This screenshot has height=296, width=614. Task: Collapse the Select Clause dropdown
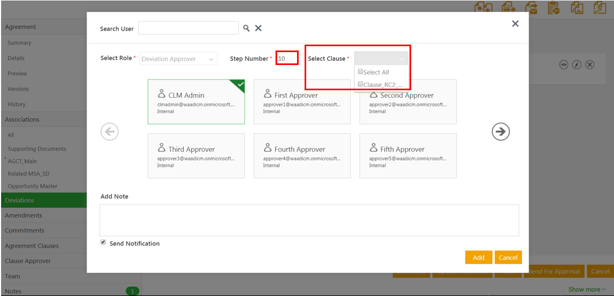point(381,59)
